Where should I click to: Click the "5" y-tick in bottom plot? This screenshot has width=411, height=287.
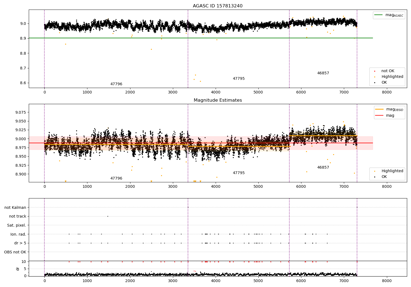pos(25,269)
